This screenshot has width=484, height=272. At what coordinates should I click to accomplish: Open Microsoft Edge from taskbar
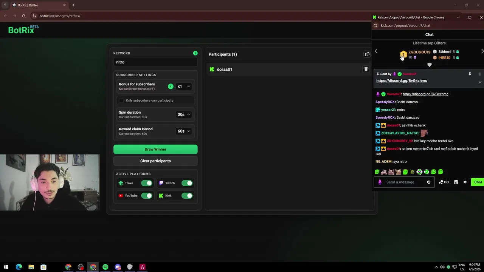19,267
